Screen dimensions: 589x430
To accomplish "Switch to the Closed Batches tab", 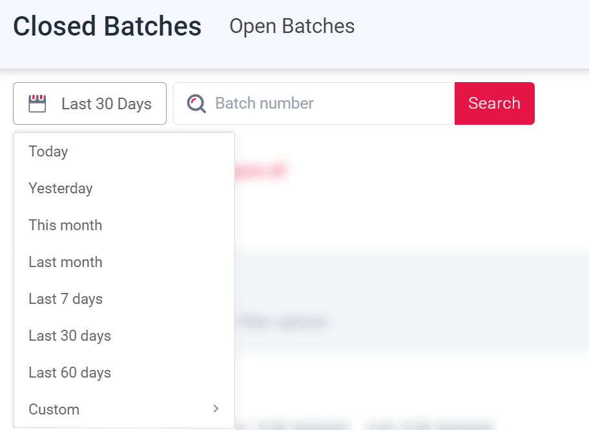I will click(107, 27).
